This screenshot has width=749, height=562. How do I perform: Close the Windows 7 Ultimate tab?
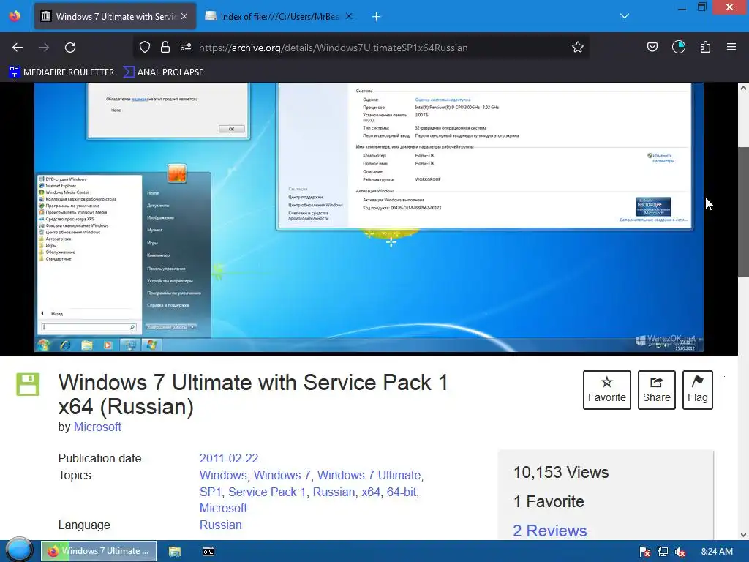[x=184, y=16]
